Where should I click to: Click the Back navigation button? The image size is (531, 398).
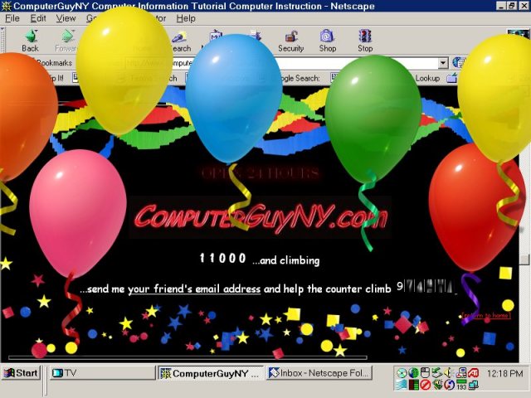coord(30,41)
